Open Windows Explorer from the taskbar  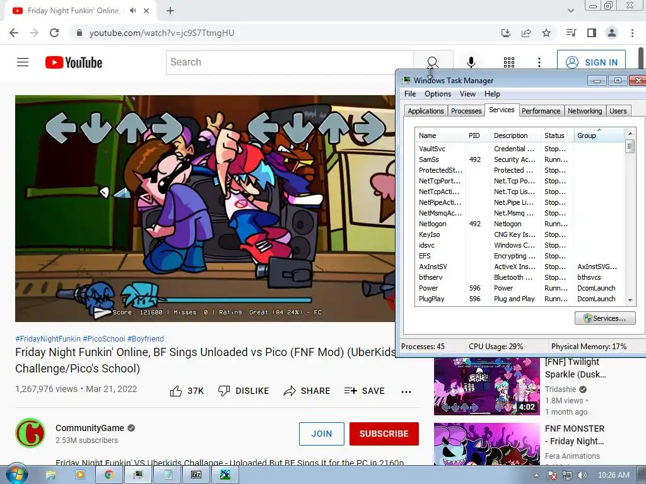[x=50, y=475]
